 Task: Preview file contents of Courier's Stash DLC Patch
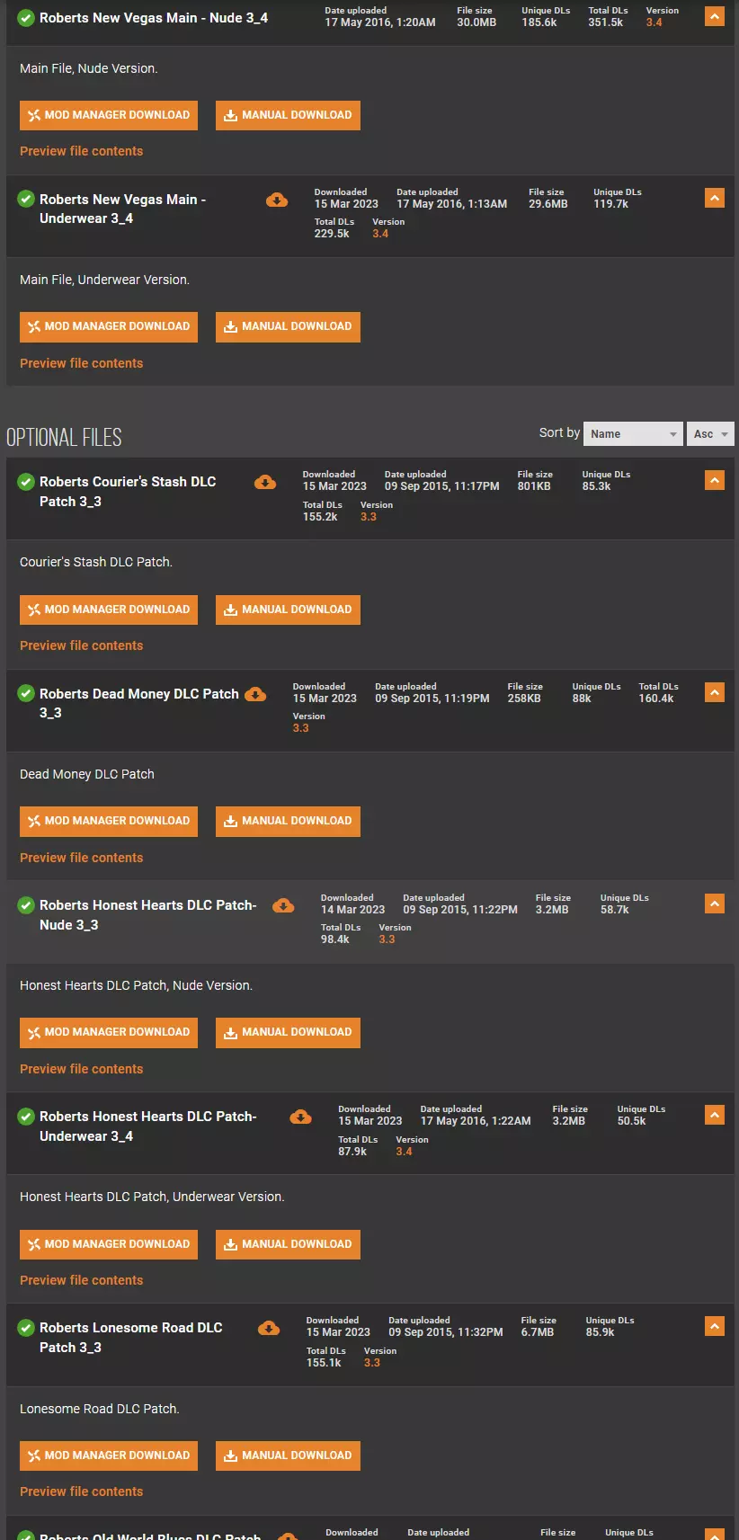pyautogui.click(x=81, y=645)
